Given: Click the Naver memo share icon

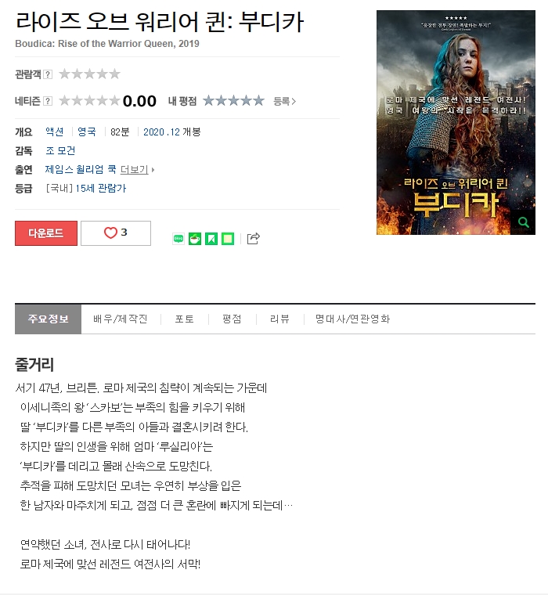Looking at the screenshot, I should 227,239.
